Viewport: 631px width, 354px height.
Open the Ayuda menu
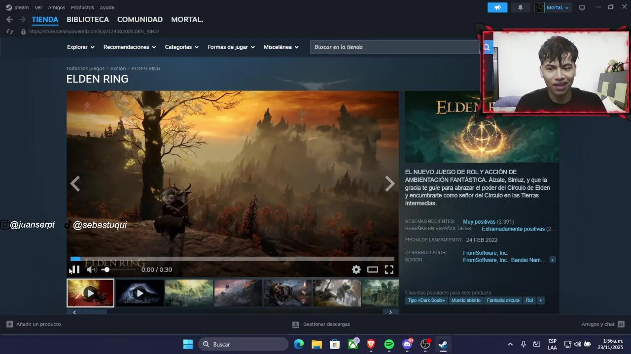(x=107, y=7)
